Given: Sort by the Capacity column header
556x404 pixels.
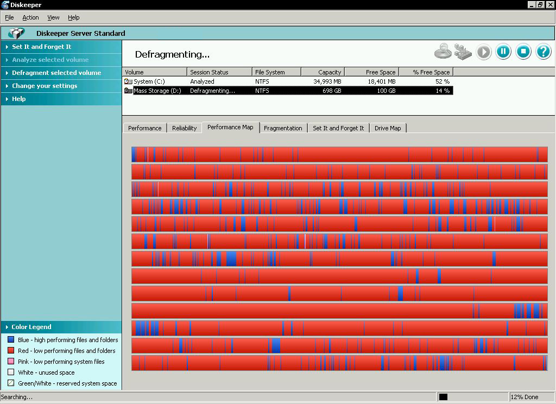Looking at the screenshot, I should tap(323, 72).
